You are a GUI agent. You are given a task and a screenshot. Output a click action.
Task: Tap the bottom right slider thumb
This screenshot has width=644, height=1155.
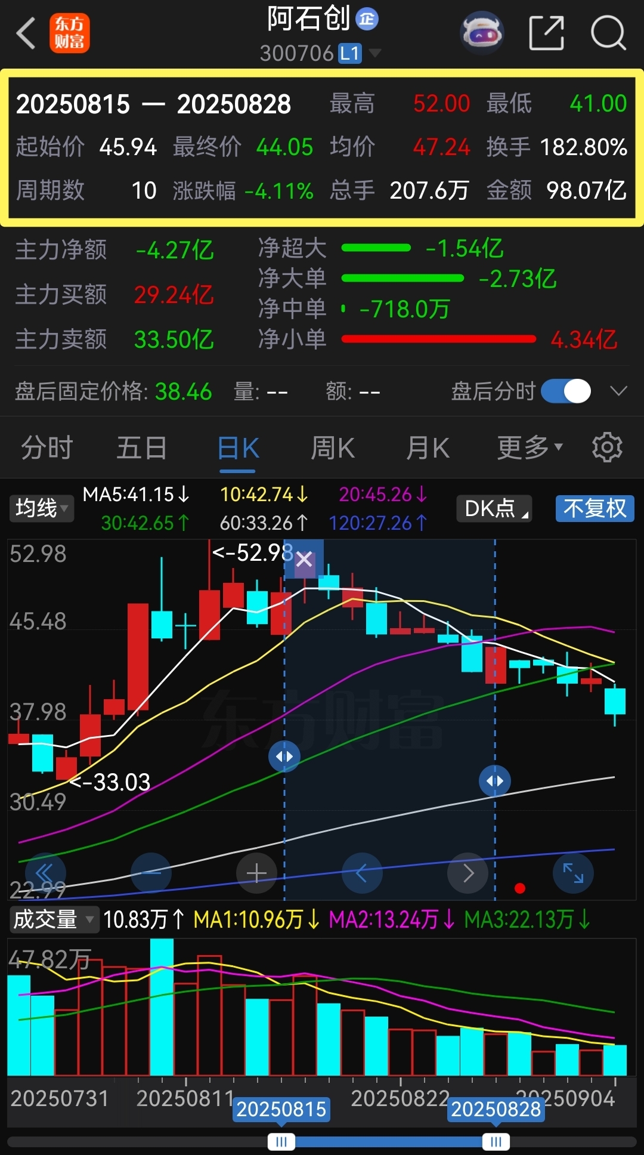[496, 1142]
